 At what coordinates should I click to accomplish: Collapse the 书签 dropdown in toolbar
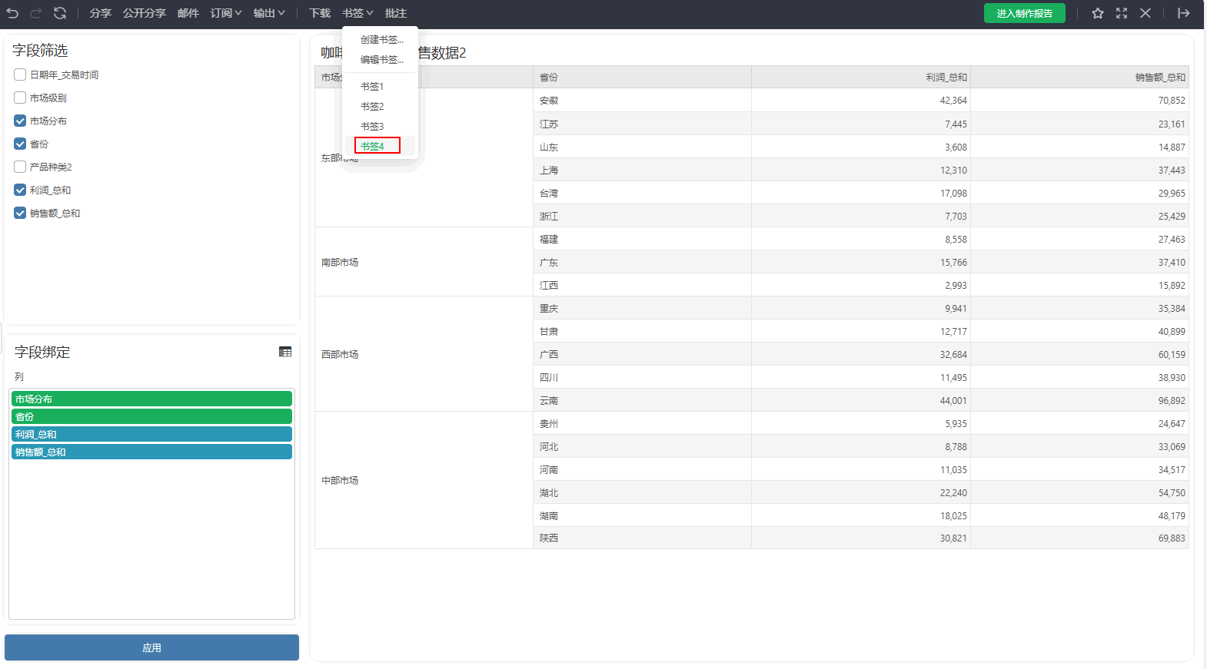tap(357, 13)
